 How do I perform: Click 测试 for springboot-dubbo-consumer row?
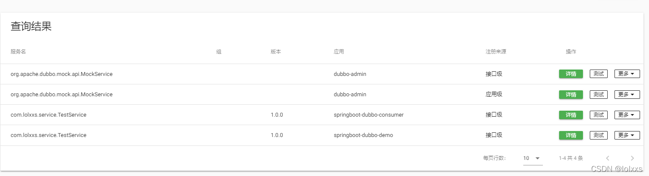(x=598, y=115)
